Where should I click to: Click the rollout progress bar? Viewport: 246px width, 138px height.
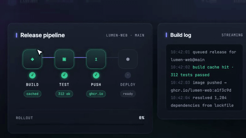80,125
